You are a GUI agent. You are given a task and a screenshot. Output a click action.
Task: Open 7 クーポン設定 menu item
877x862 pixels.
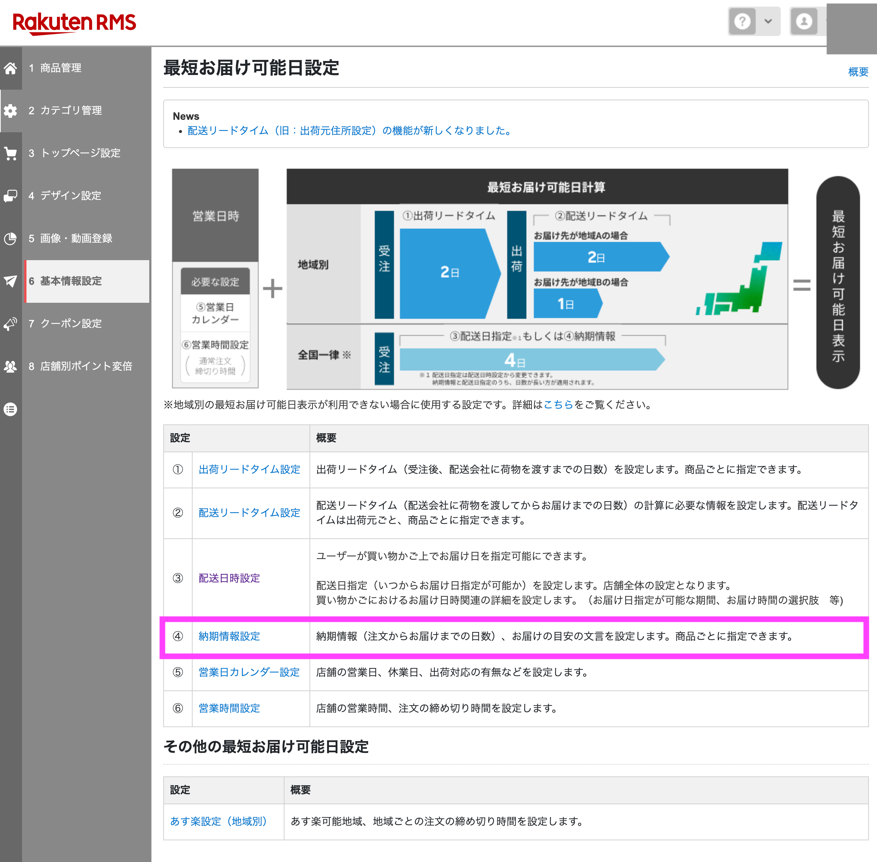coord(86,324)
